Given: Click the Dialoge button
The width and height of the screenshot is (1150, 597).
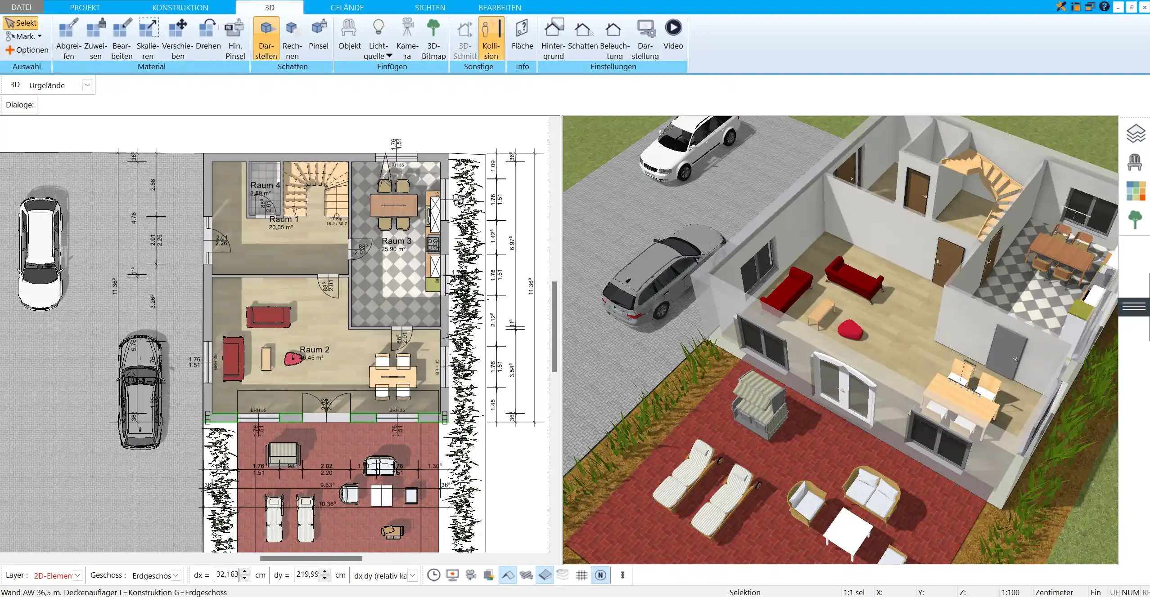Looking at the screenshot, I should 20,104.
